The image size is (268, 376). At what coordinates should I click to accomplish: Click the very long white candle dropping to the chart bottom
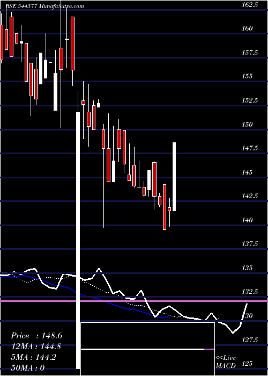pyautogui.click(x=78, y=240)
